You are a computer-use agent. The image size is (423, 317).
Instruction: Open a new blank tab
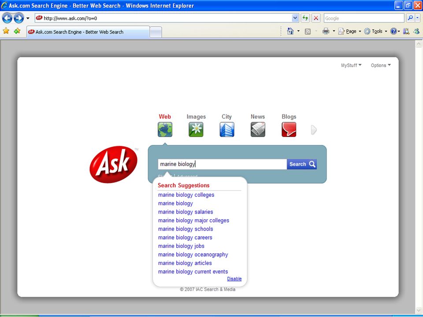click(156, 32)
